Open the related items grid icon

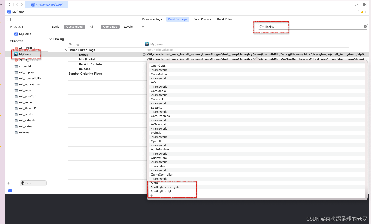pyautogui.click(x=9, y=4)
